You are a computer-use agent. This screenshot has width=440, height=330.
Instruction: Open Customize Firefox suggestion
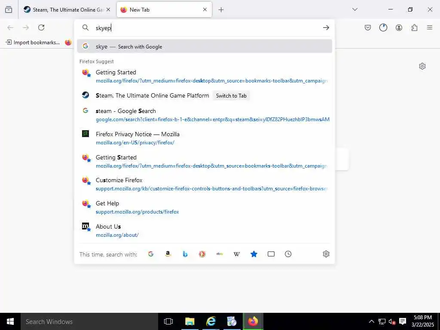[x=205, y=184]
